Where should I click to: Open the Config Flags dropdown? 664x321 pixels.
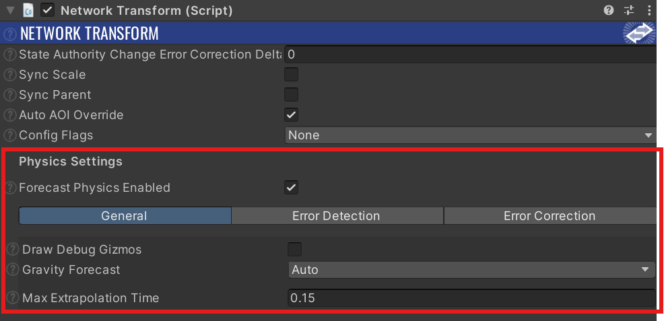470,135
